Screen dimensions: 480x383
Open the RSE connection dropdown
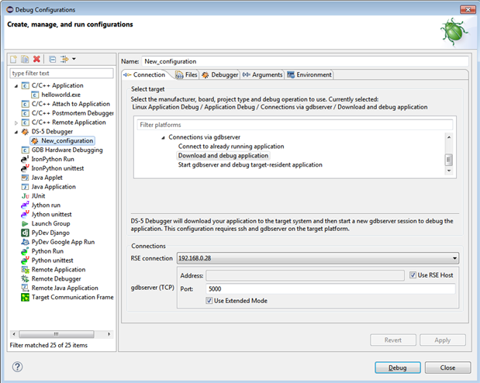[454, 258]
